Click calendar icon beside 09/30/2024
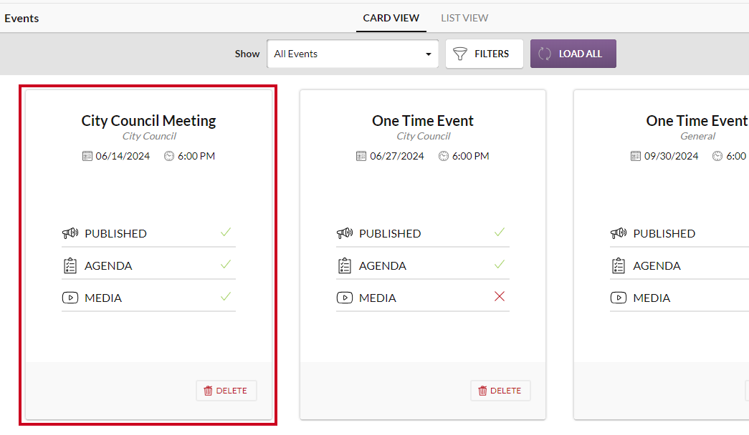 click(x=635, y=156)
